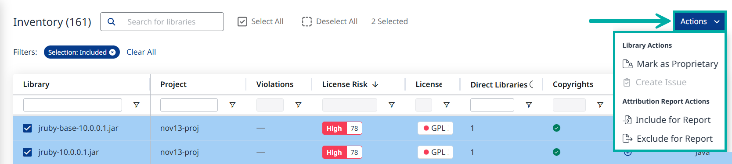Open the License Risk column filter icon
Image resolution: width=732 pixels, height=164 pixels.
point(391,105)
